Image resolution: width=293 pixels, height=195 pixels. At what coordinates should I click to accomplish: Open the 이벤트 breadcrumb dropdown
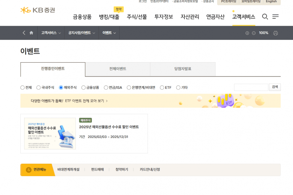(x=109, y=33)
